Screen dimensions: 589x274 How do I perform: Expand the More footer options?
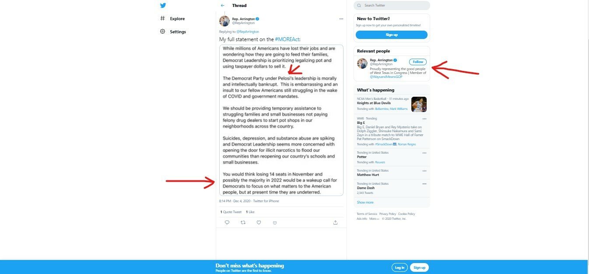374,218
